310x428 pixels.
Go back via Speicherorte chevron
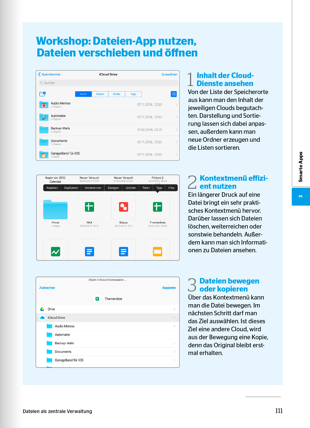(39, 74)
